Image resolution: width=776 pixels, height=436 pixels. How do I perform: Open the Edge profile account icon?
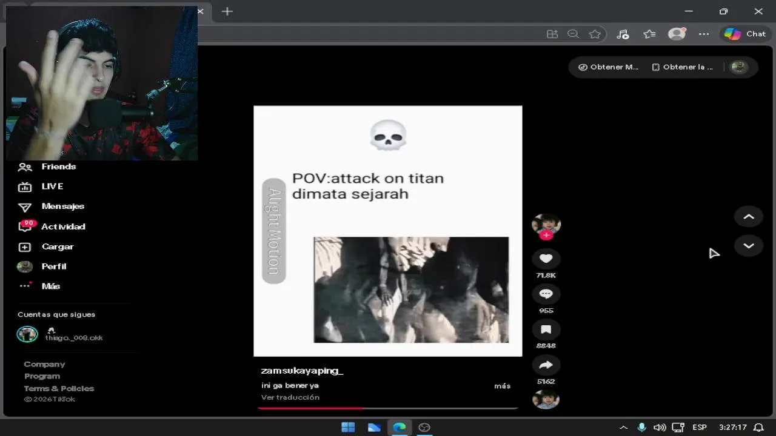point(677,34)
